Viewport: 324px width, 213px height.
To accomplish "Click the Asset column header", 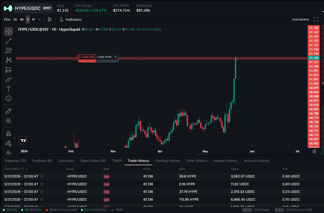I will [70, 169].
